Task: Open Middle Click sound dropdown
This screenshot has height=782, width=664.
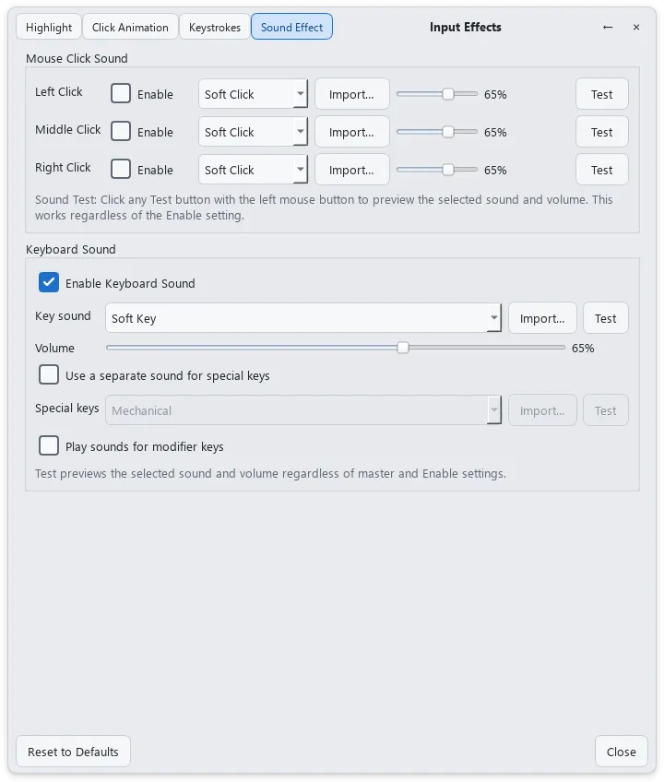Action: pos(253,132)
